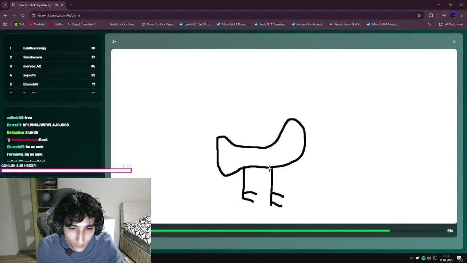Open the All Bookmarks folder
The width and height of the screenshot is (467, 263).
(451, 24)
